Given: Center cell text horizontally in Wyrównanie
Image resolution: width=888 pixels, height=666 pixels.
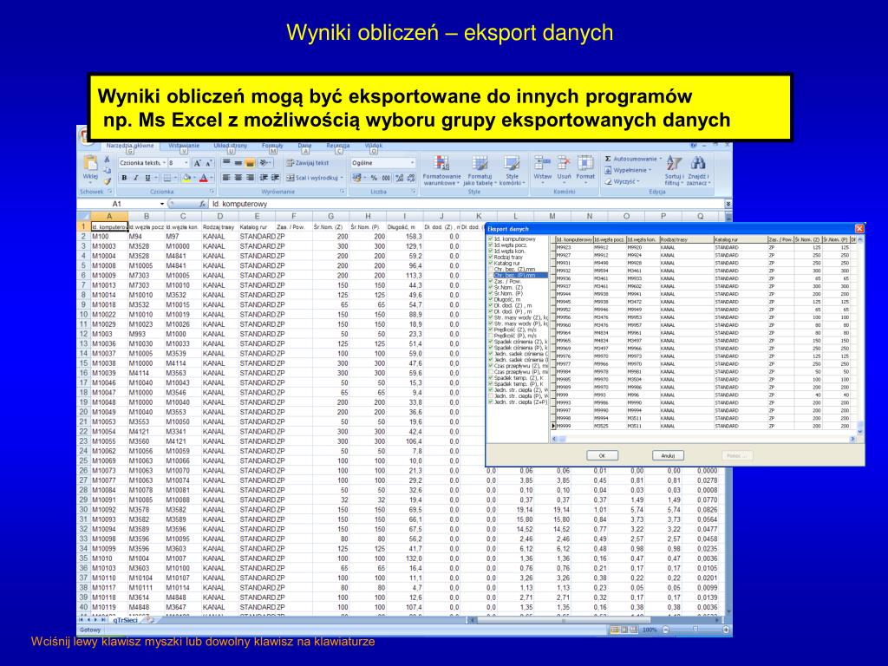Looking at the screenshot, I should pos(238,178).
